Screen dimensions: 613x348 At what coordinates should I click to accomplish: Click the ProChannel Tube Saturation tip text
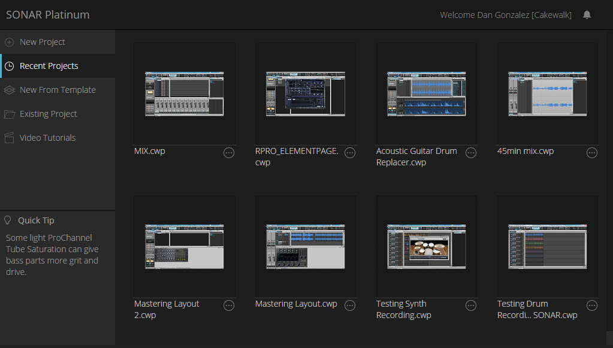[52, 255]
